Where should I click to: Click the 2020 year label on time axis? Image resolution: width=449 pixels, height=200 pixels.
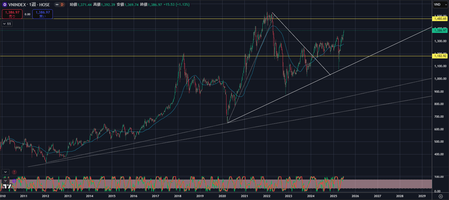pyautogui.click(x=222, y=196)
